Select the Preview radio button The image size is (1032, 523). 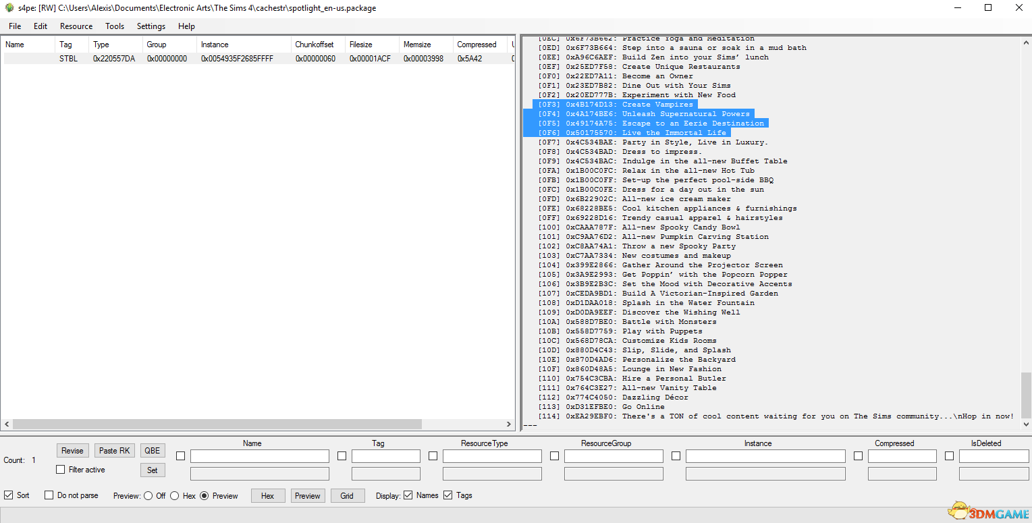point(204,495)
